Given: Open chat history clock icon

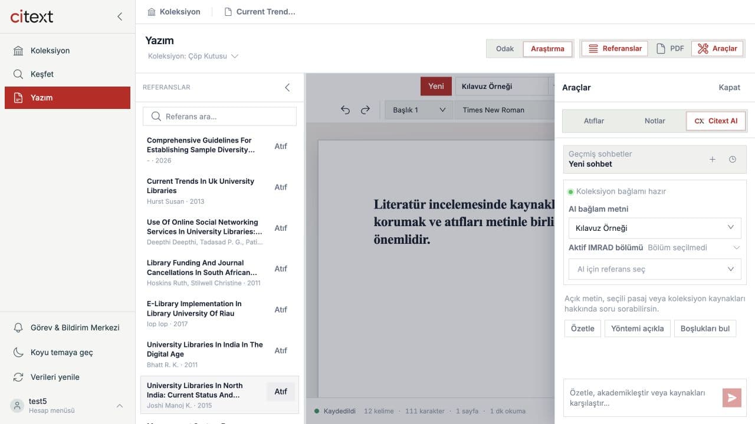Looking at the screenshot, I should point(733,159).
